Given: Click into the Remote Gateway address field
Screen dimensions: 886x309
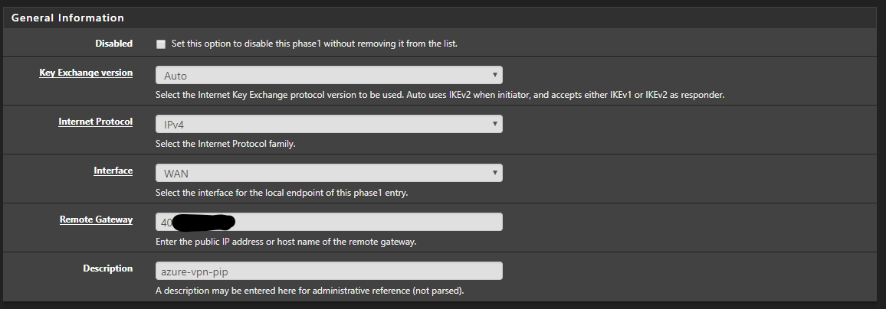Looking at the screenshot, I should point(329,222).
